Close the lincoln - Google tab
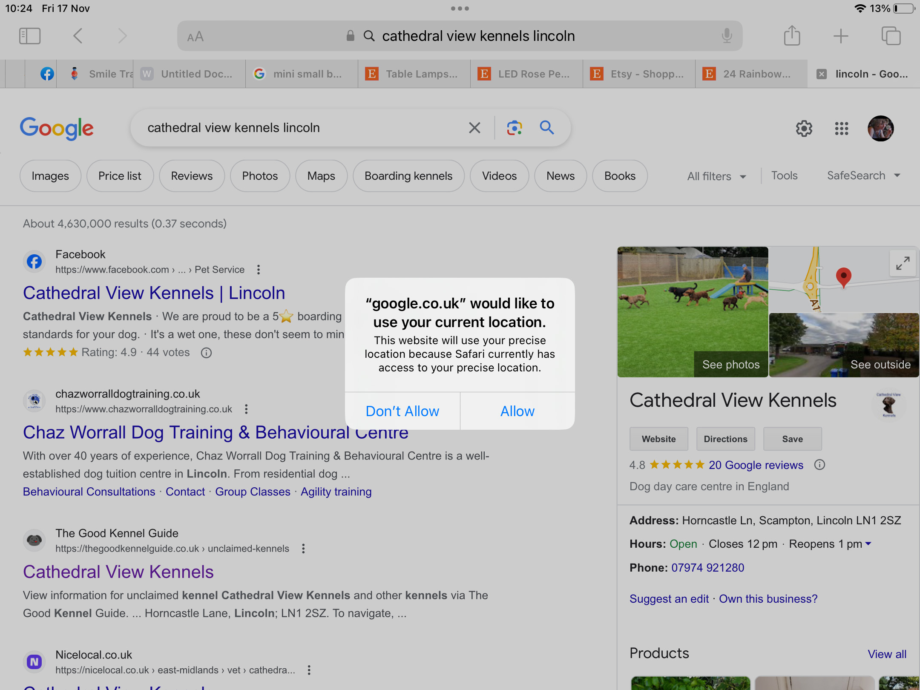Screen dimensions: 920x690 (x=822, y=74)
